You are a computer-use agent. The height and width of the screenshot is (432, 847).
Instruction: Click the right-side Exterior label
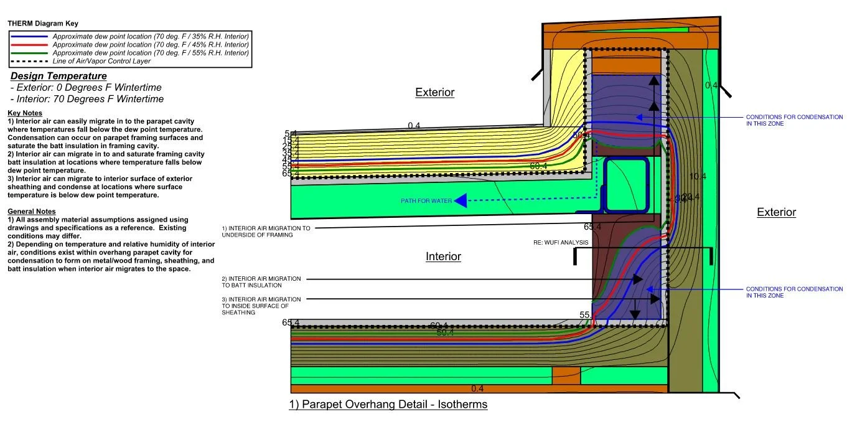(776, 212)
